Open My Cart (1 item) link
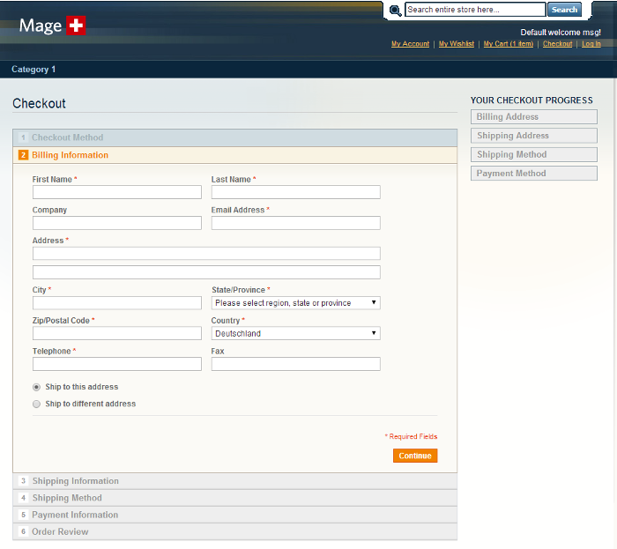This screenshot has height=549, width=617. tap(509, 44)
